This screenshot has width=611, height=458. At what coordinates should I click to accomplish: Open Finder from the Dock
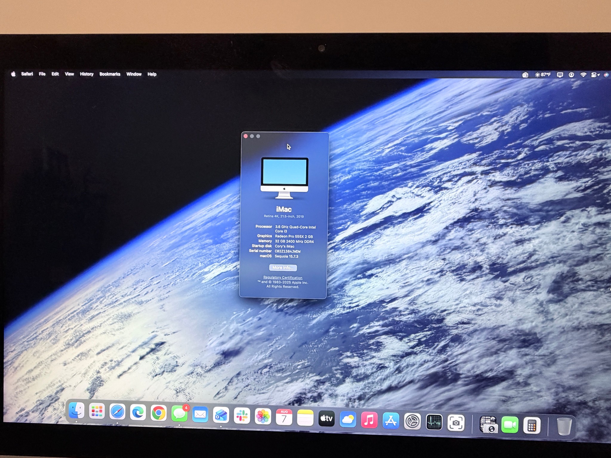pyautogui.click(x=76, y=411)
